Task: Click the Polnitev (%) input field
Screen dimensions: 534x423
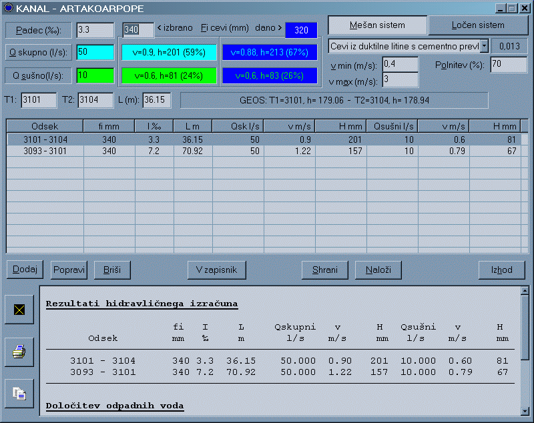Action: 509,65
